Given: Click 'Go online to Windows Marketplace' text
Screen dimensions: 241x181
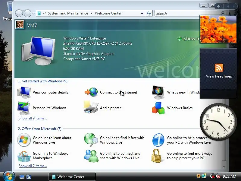Looking at the screenshot, I should [50, 156].
